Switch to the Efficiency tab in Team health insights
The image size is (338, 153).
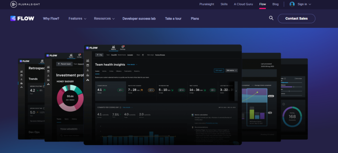pos(118,71)
